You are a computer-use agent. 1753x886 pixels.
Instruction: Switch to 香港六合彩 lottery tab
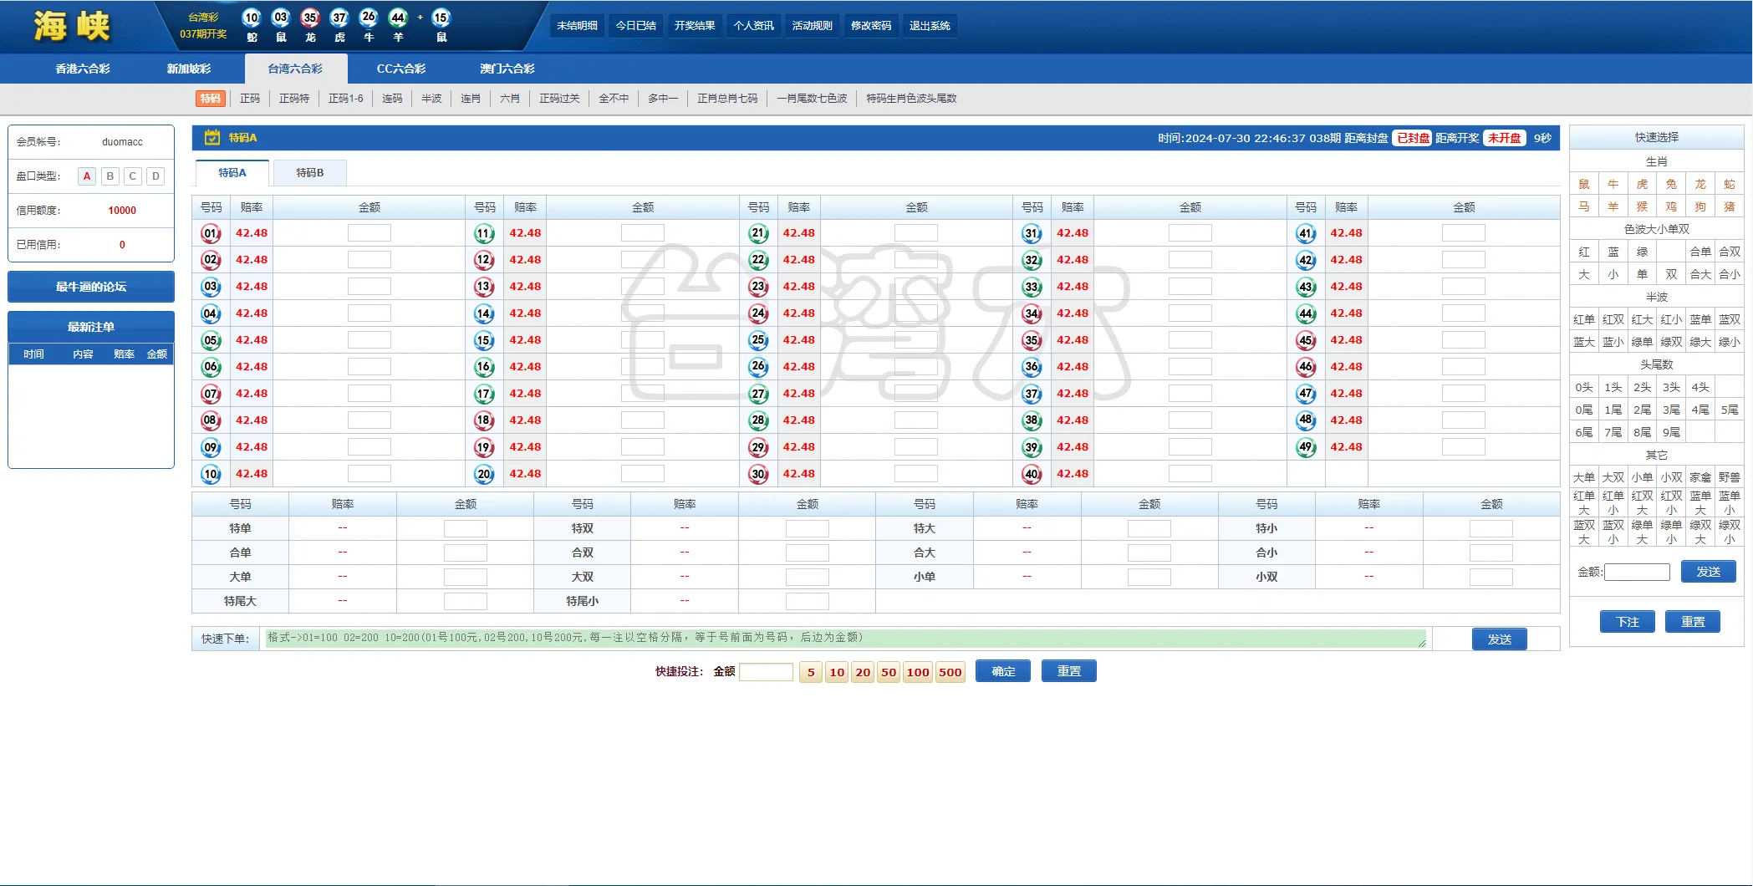point(83,69)
